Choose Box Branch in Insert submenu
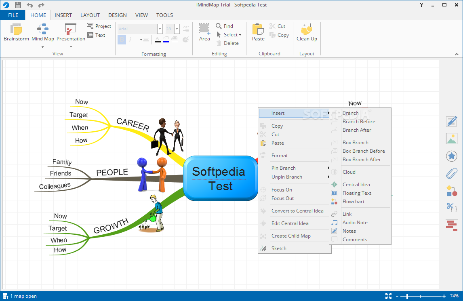 pos(360,143)
